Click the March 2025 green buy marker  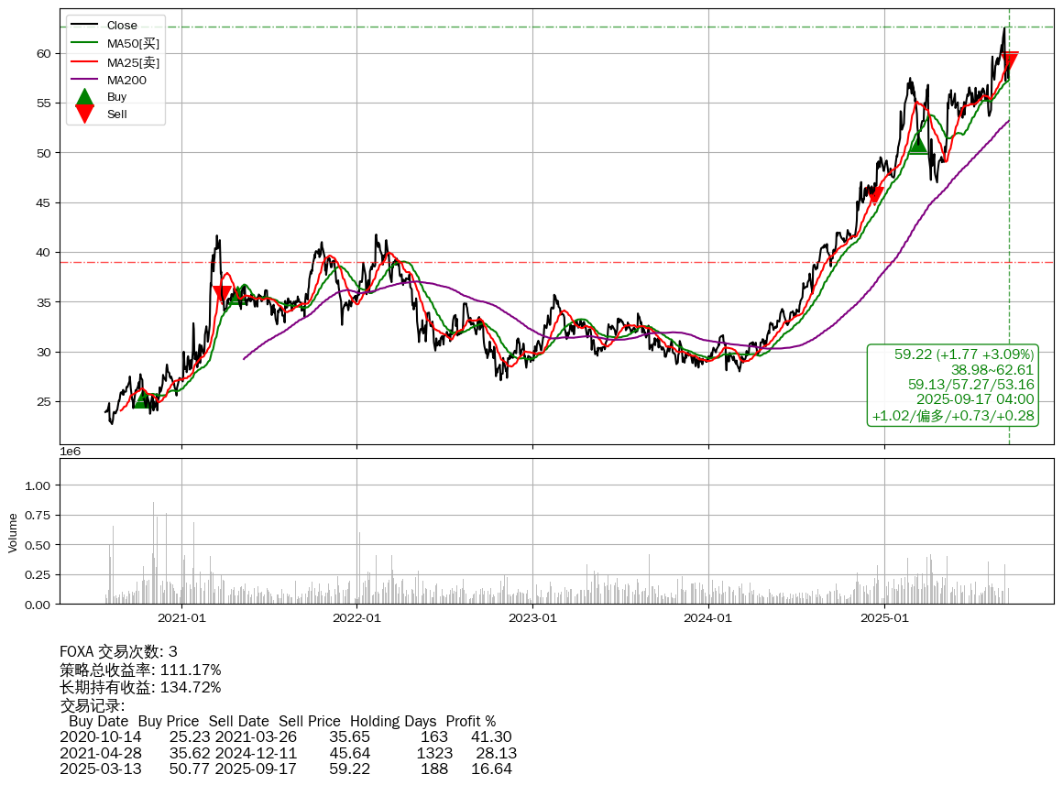click(x=918, y=144)
